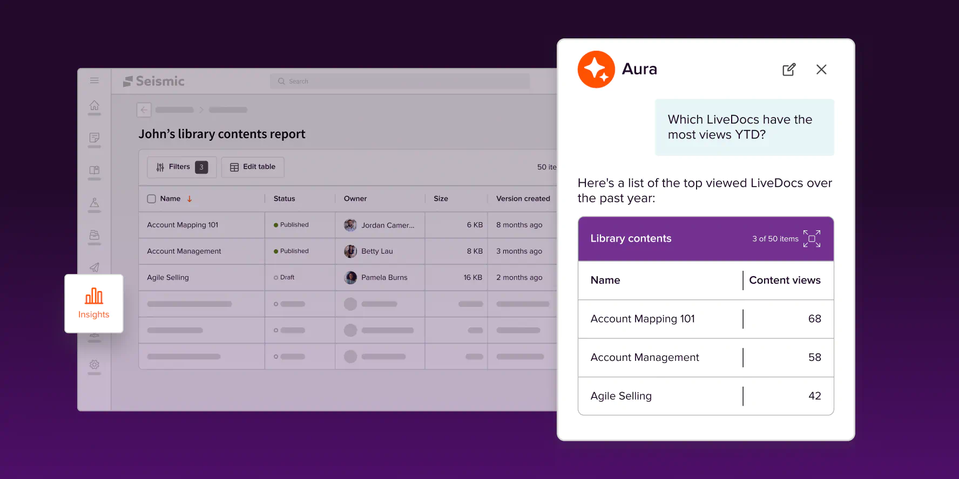Click the 3 months ago cell

click(x=519, y=251)
